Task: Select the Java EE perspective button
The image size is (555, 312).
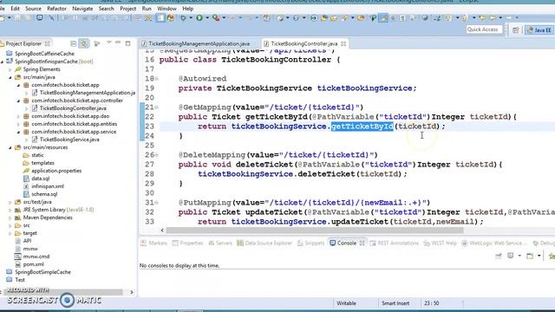Action: pyautogui.click(x=539, y=30)
